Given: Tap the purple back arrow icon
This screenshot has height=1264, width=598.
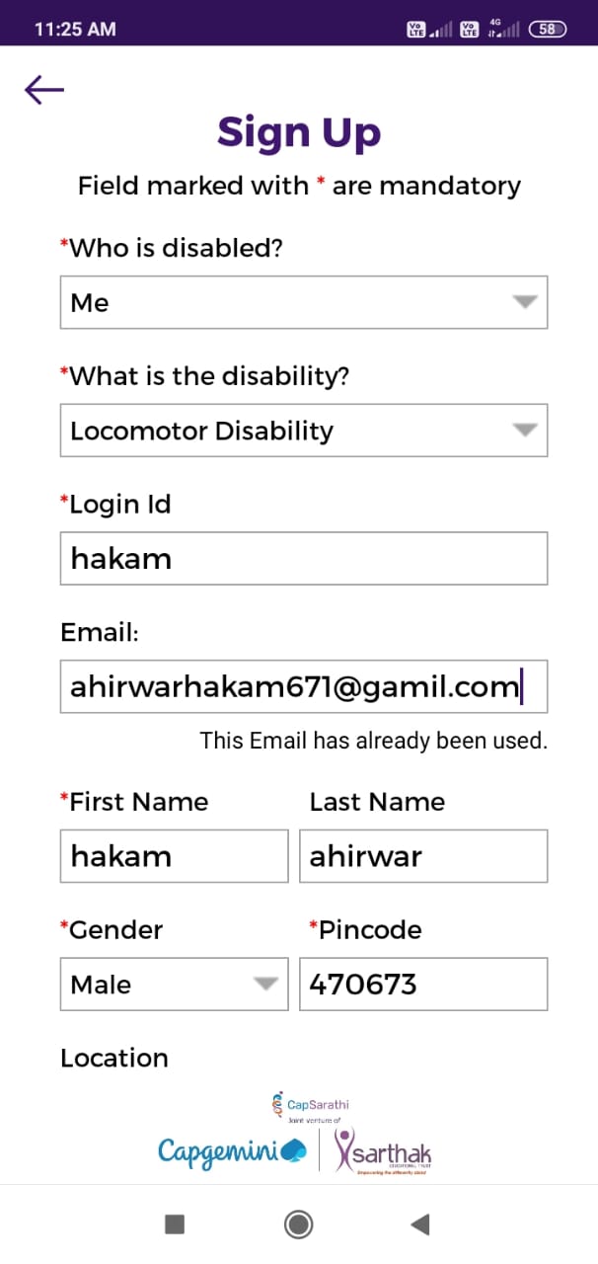Looking at the screenshot, I should pyautogui.click(x=43, y=90).
